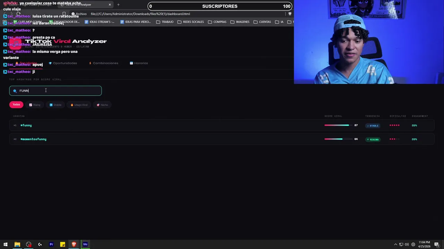
Task: Click the hashtag search field containing FUNN
Action: point(55,91)
